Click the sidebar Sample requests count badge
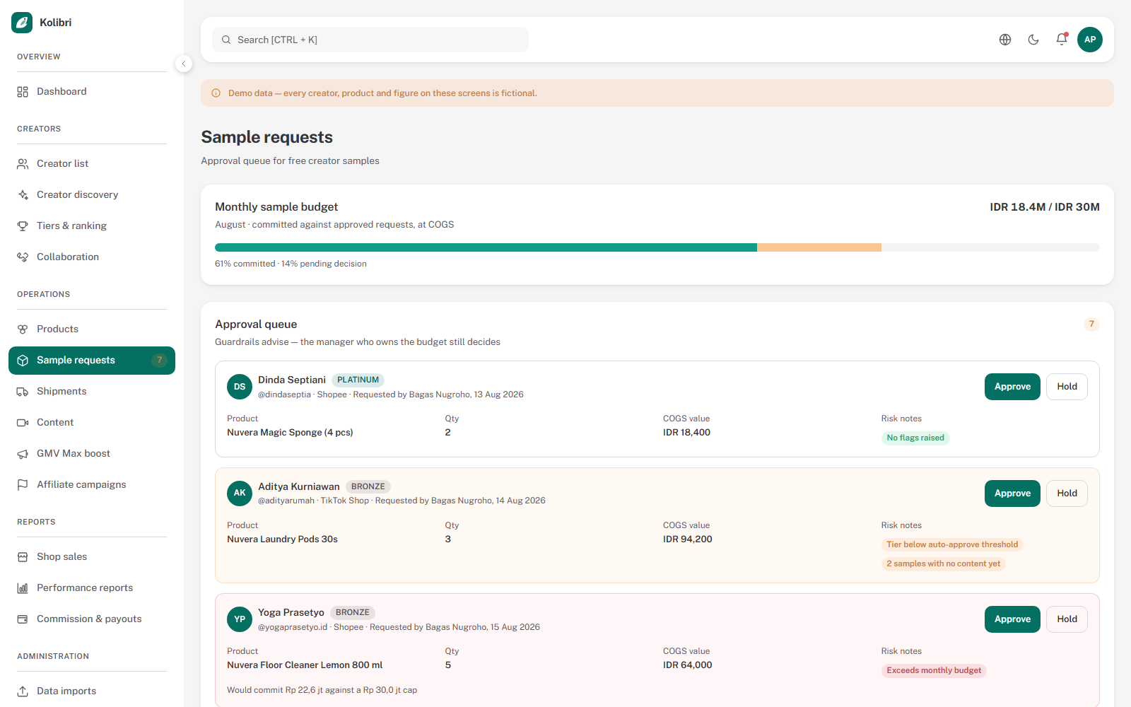 tap(159, 361)
